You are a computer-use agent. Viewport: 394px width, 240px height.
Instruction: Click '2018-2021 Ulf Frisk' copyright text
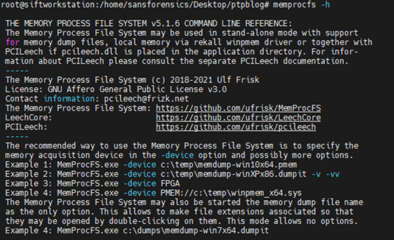(214, 80)
